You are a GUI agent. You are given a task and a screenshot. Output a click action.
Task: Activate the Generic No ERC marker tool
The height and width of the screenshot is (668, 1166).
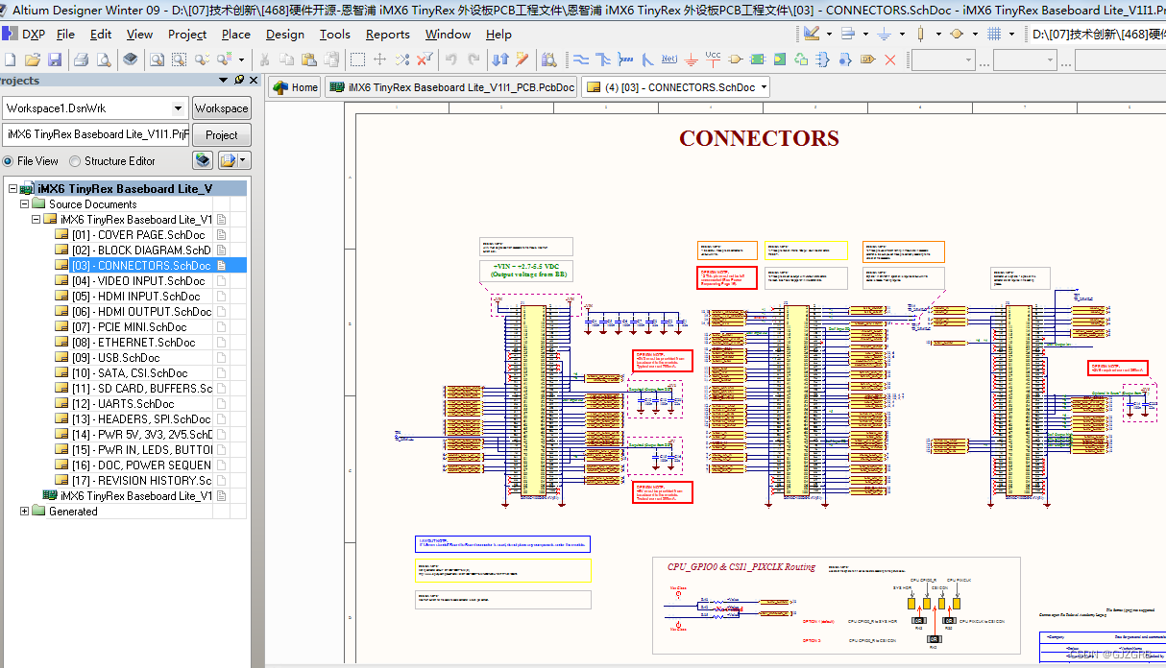890,58
